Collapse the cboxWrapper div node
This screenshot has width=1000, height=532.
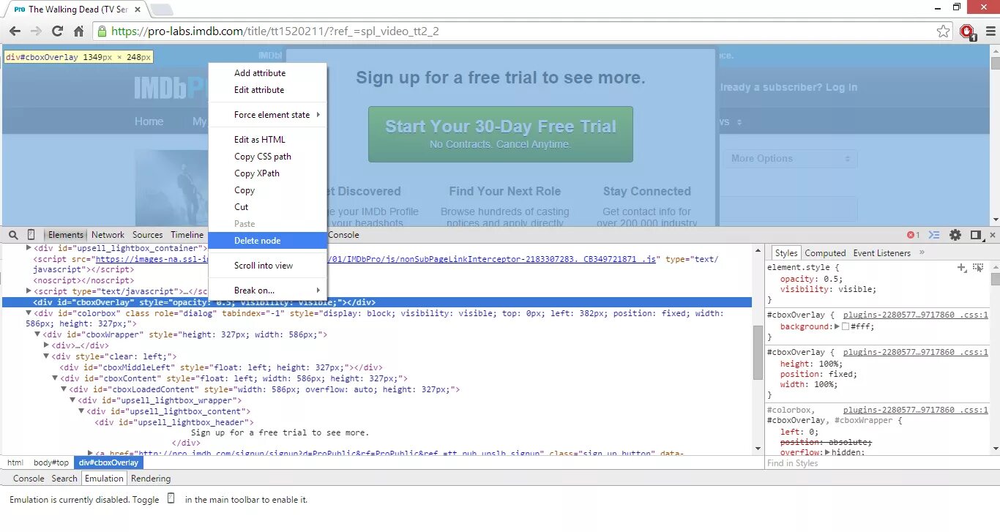tap(37, 334)
